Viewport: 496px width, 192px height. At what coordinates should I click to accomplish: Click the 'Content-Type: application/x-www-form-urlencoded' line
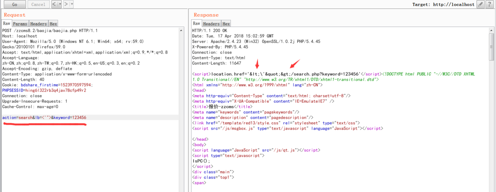pos(57,74)
